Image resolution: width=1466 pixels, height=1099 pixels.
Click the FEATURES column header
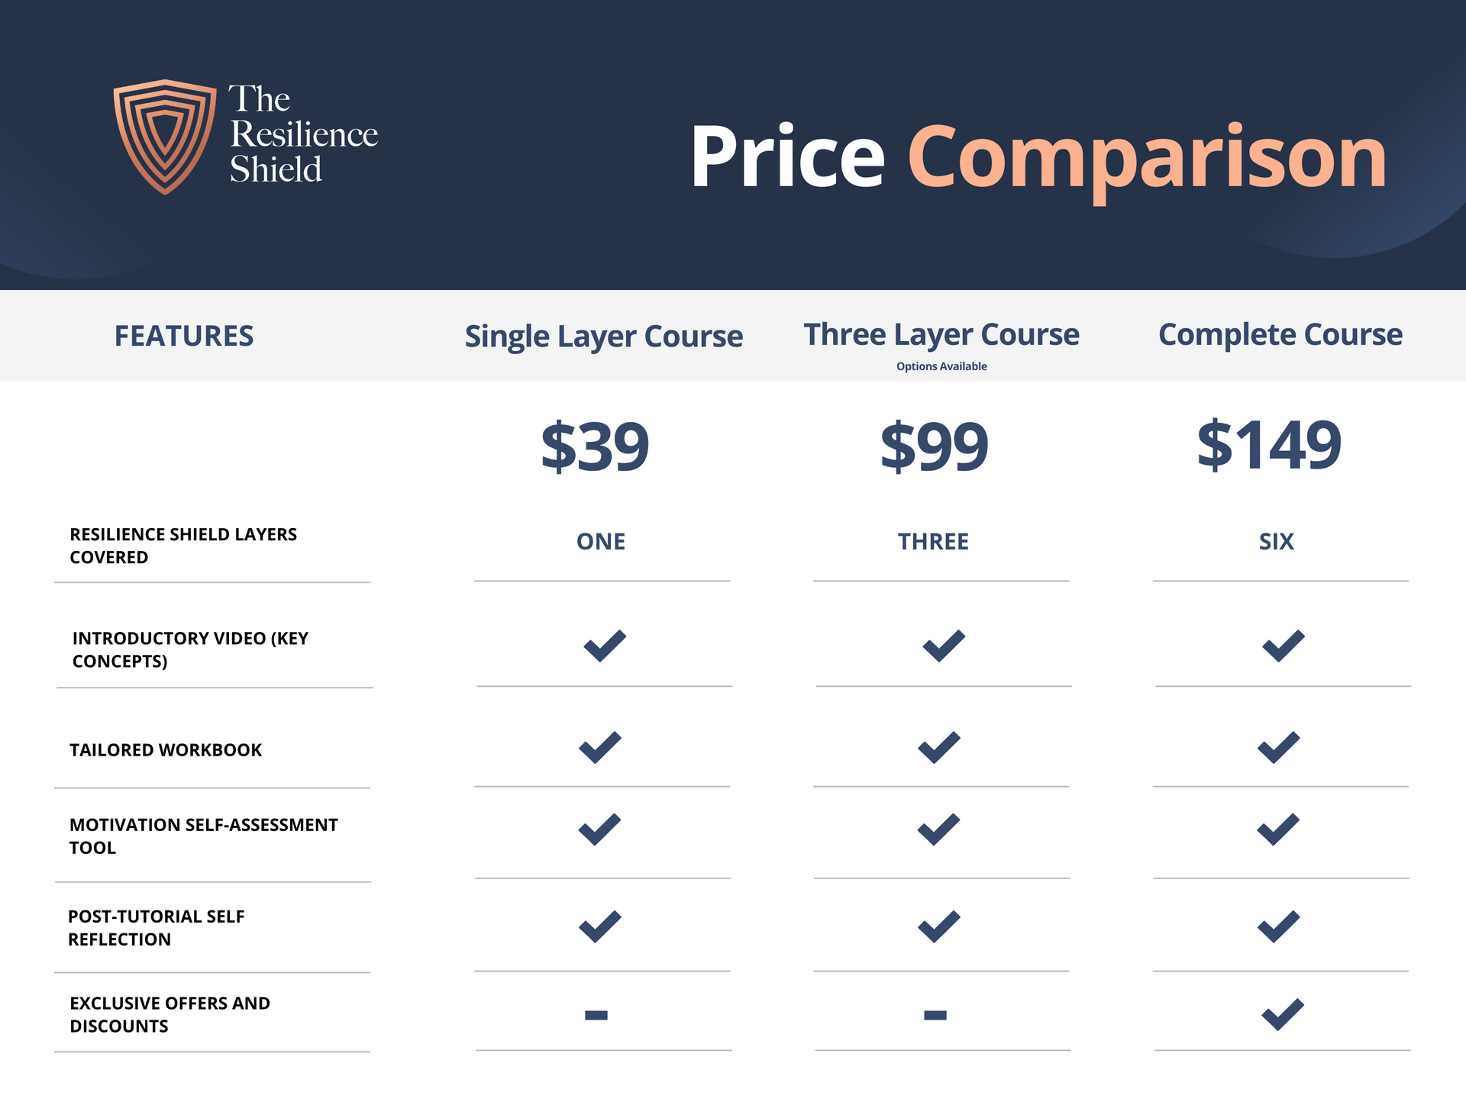(x=184, y=337)
